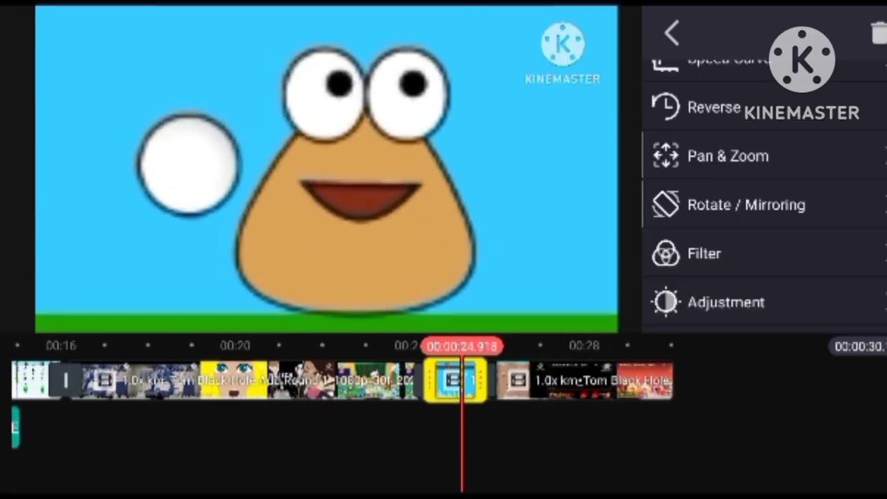The image size is (887, 499).
Task: Tap the Pou video preview
Action: (326, 169)
